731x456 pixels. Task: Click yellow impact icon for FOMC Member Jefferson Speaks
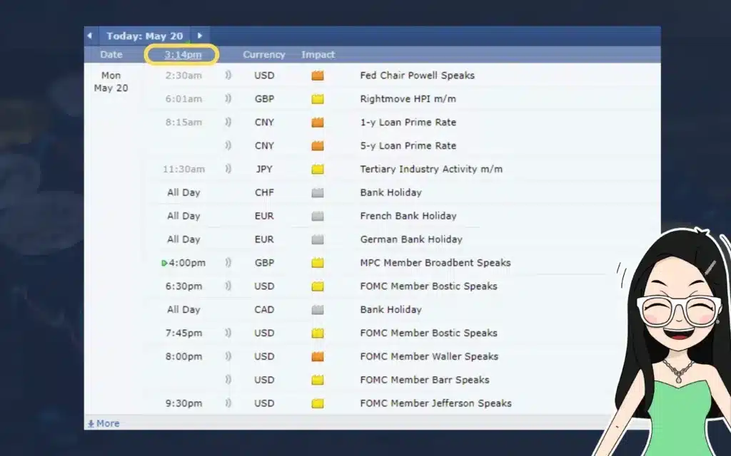click(318, 403)
